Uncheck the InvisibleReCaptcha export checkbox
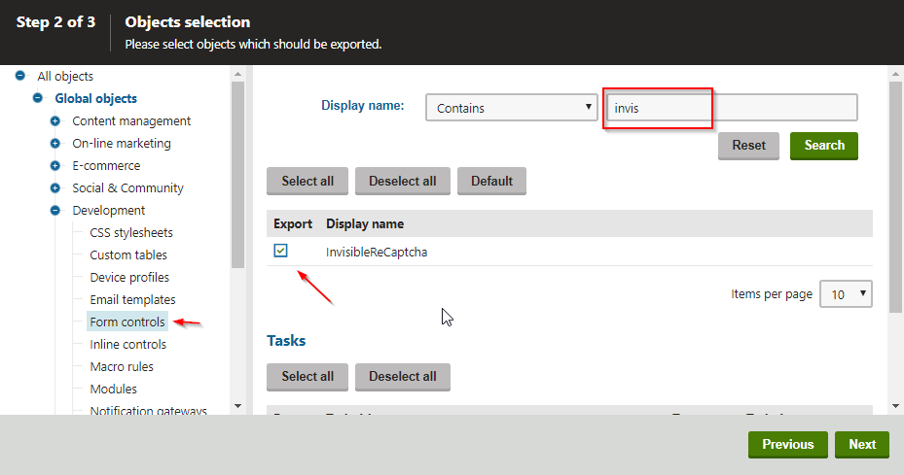Viewport: 904px width, 475px height. pyautogui.click(x=281, y=252)
